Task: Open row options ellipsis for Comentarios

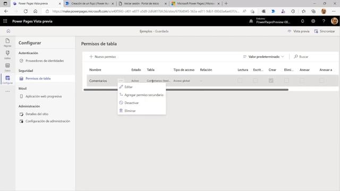Action: pos(121,81)
